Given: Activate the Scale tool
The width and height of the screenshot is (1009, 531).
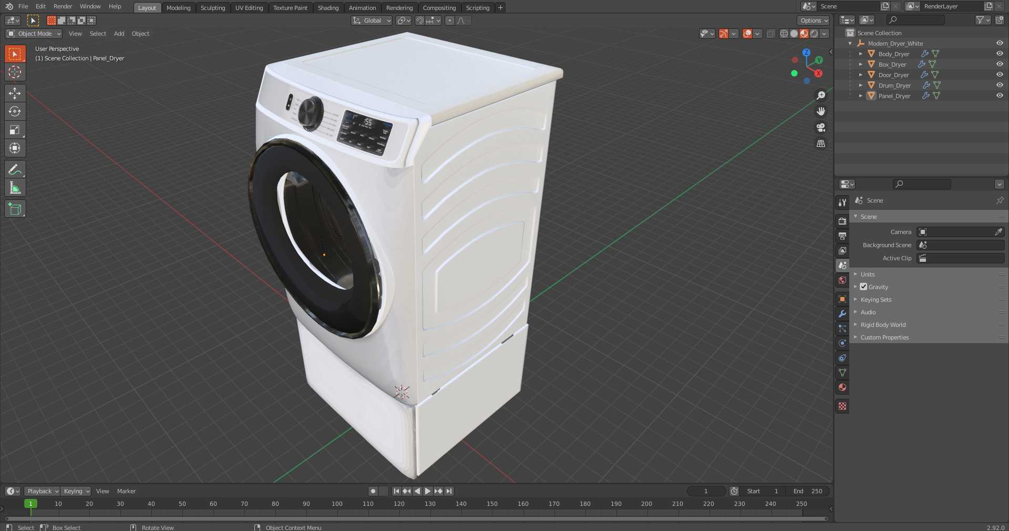Looking at the screenshot, I should [x=15, y=130].
